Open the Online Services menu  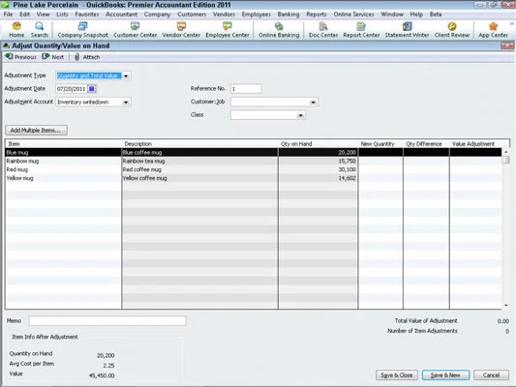[x=353, y=15]
